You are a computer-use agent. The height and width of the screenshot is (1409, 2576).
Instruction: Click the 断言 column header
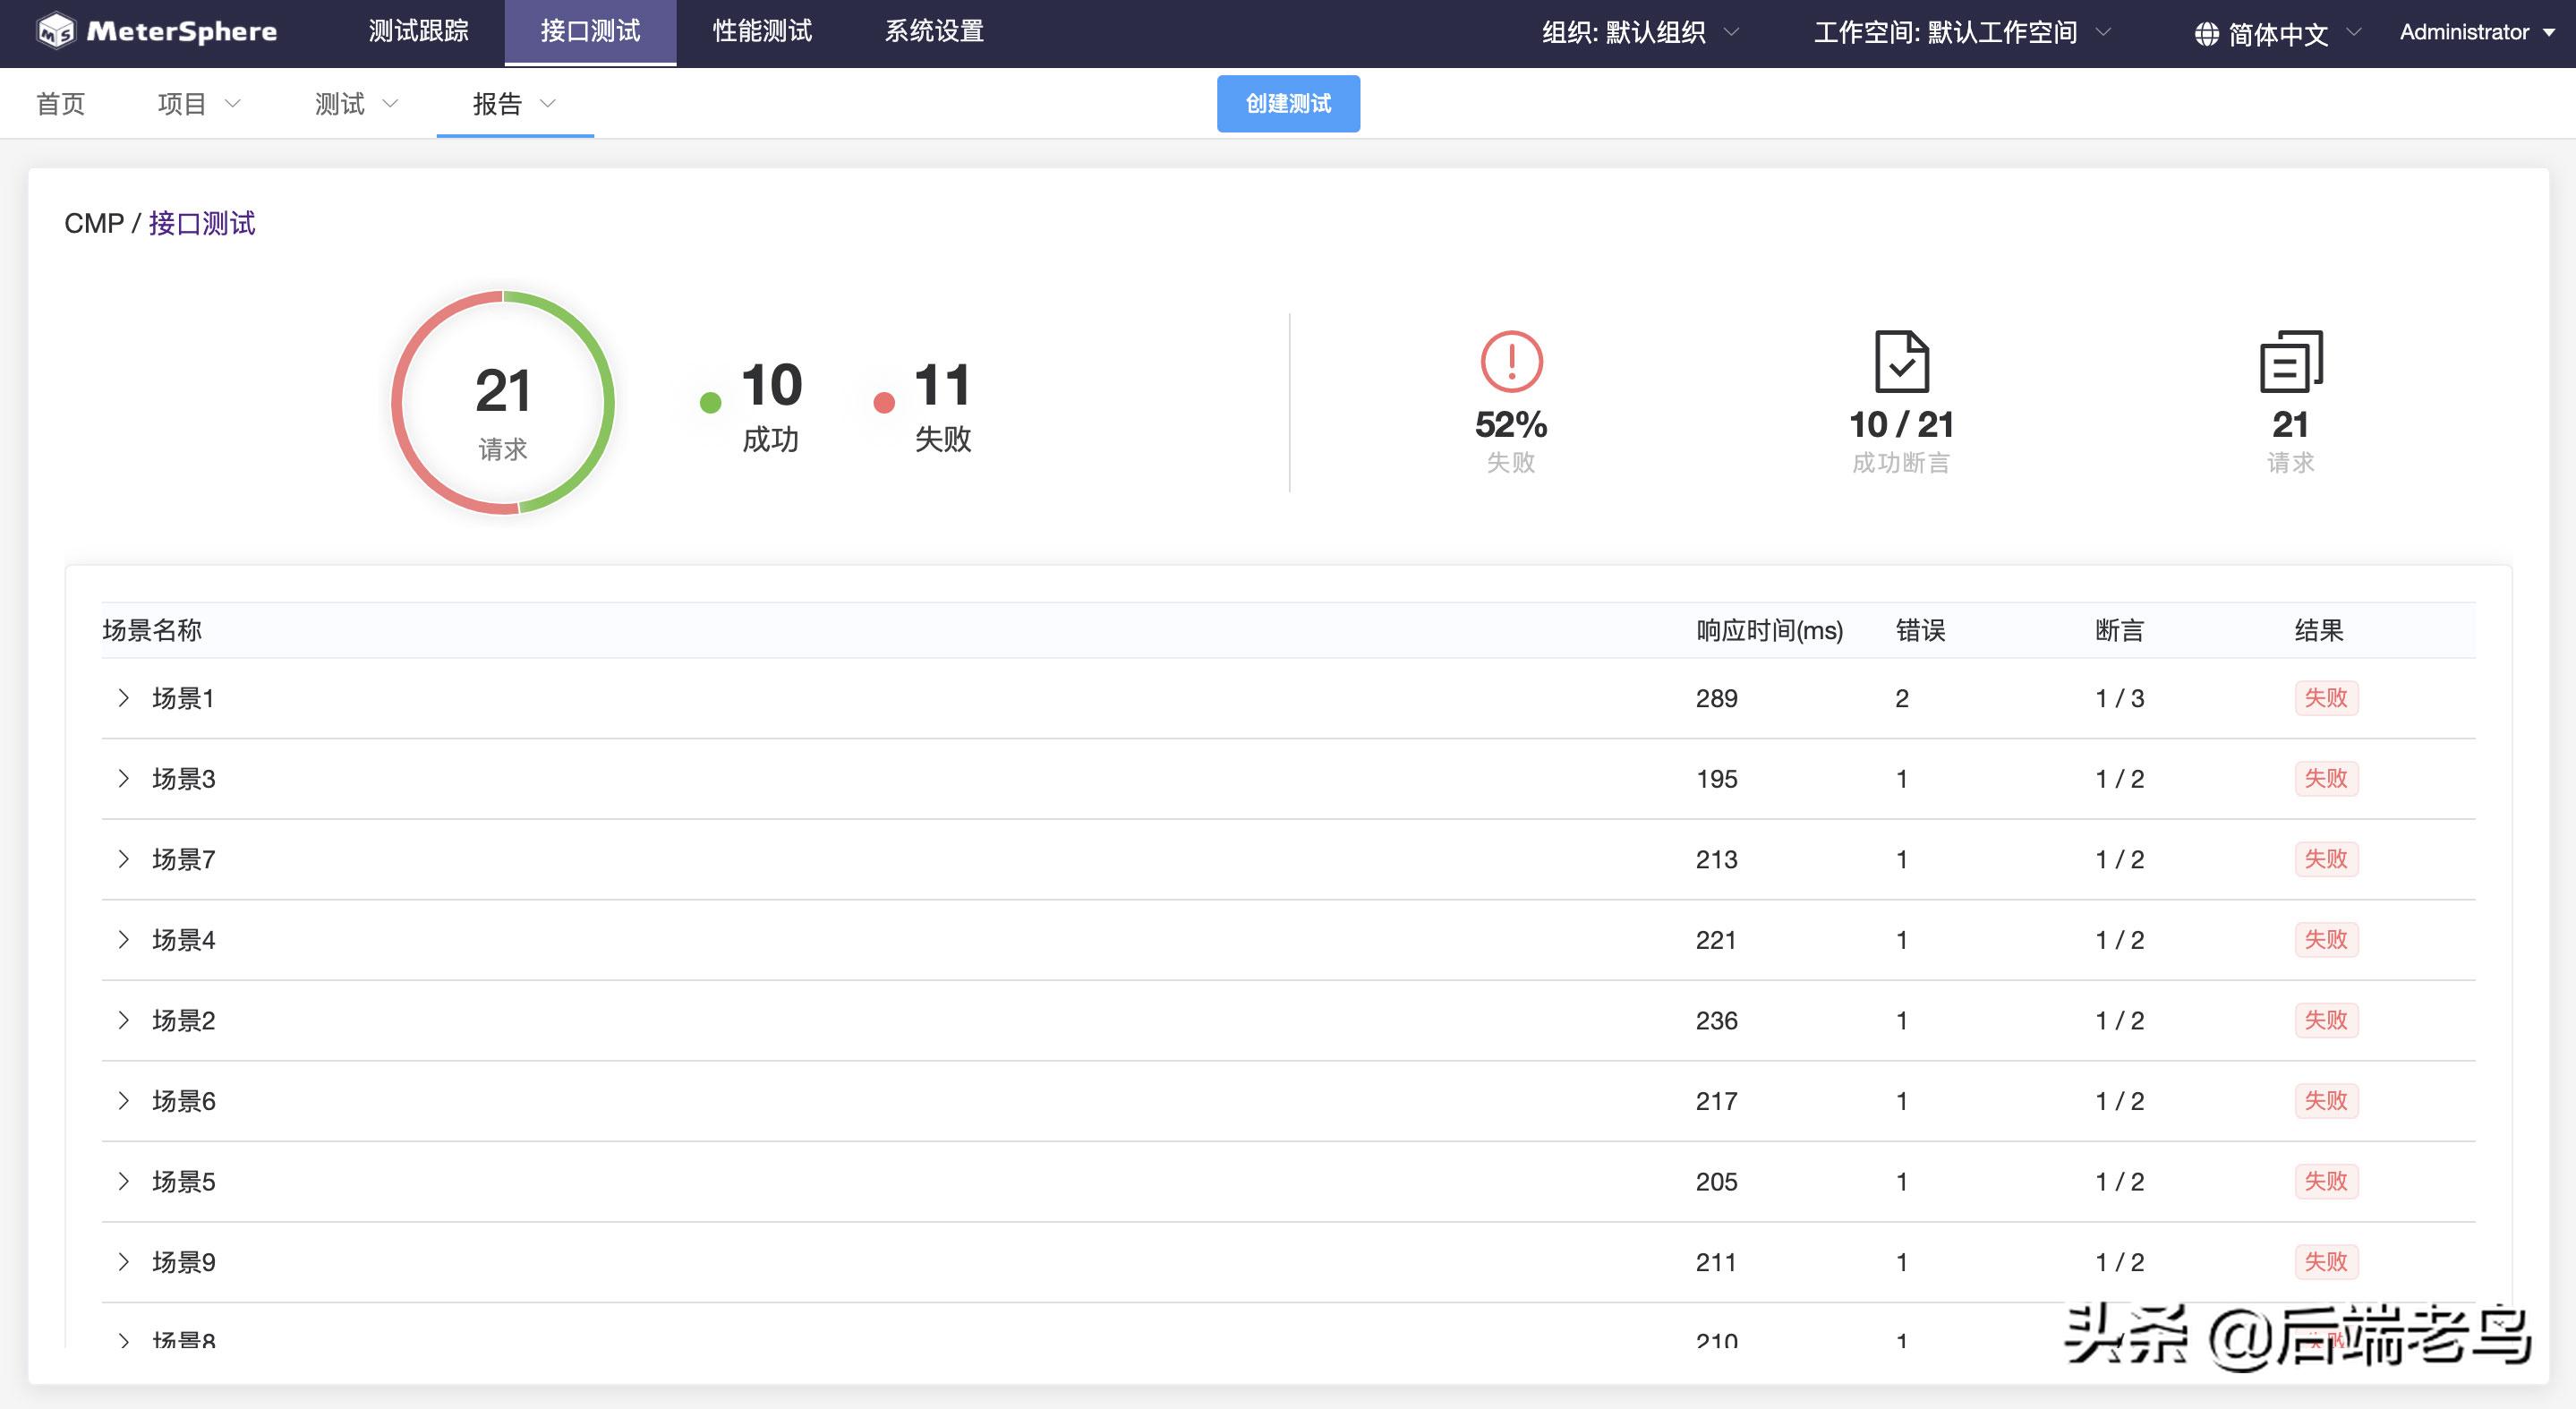(x=2119, y=630)
